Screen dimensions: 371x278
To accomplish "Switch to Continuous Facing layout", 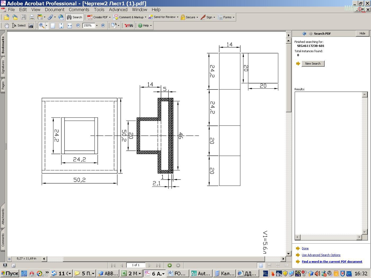I will pyautogui.click(x=278, y=265).
